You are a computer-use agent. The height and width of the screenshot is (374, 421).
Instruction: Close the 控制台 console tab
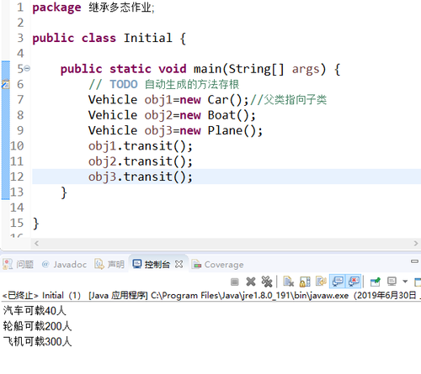(x=179, y=264)
